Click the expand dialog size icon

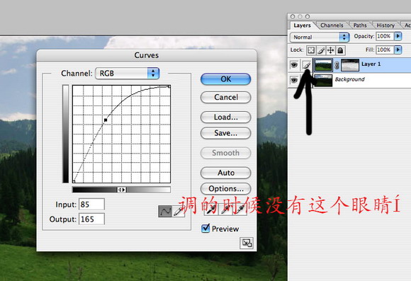click(x=247, y=243)
